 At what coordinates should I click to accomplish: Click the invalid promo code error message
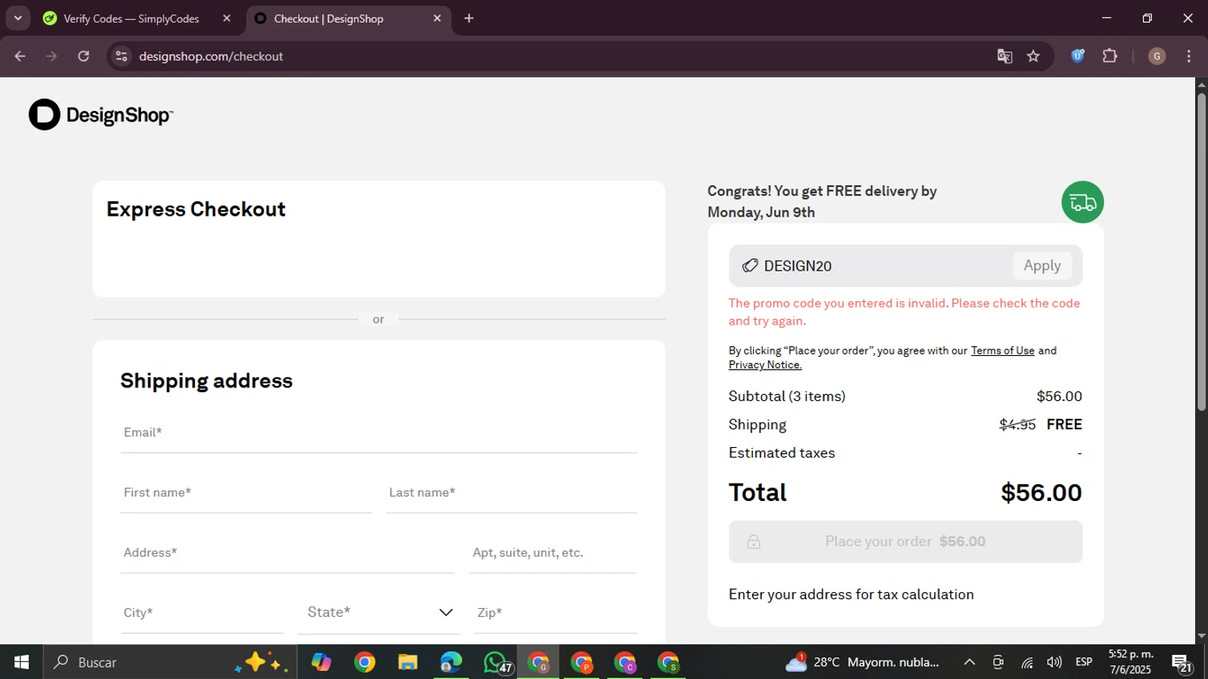(x=904, y=312)
